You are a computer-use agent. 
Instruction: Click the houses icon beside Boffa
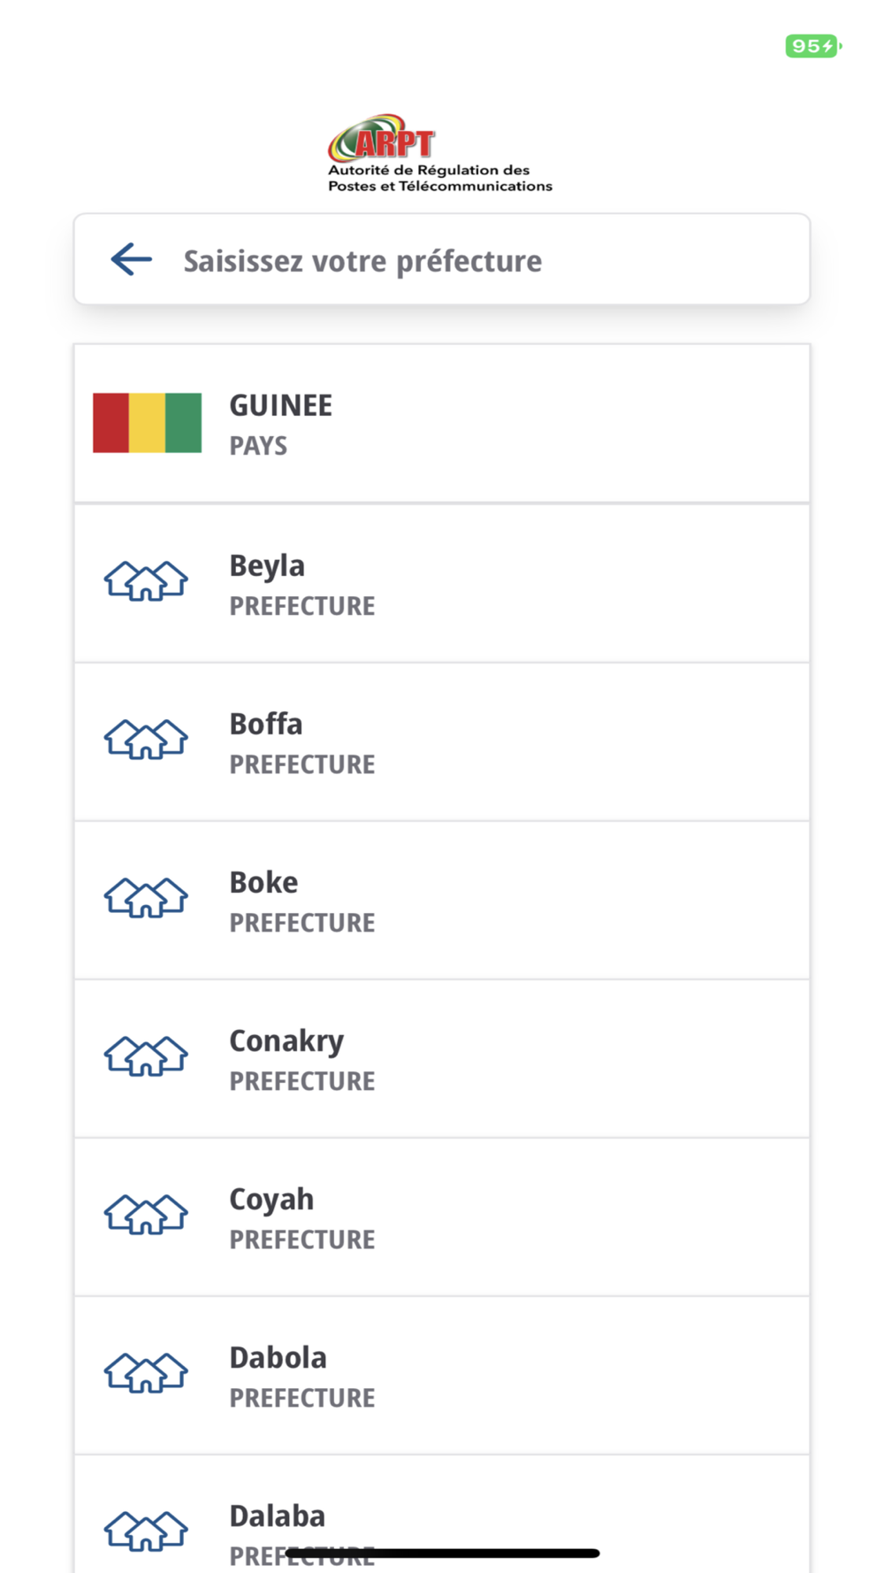[x=146, y=740]
